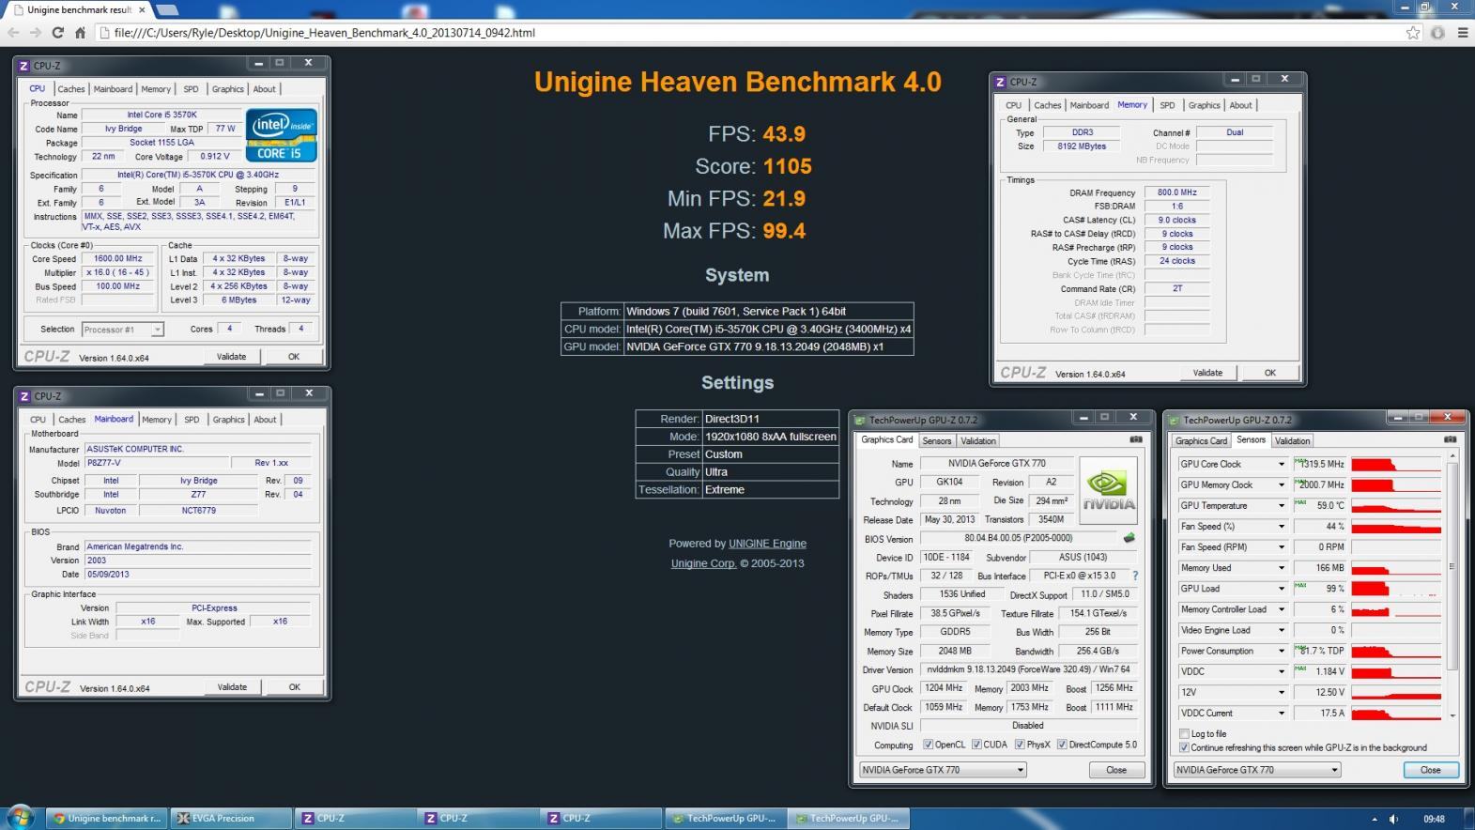
Task: Open GPU selector in GPU-Z Sensors window
Action: click(1257, 770)
